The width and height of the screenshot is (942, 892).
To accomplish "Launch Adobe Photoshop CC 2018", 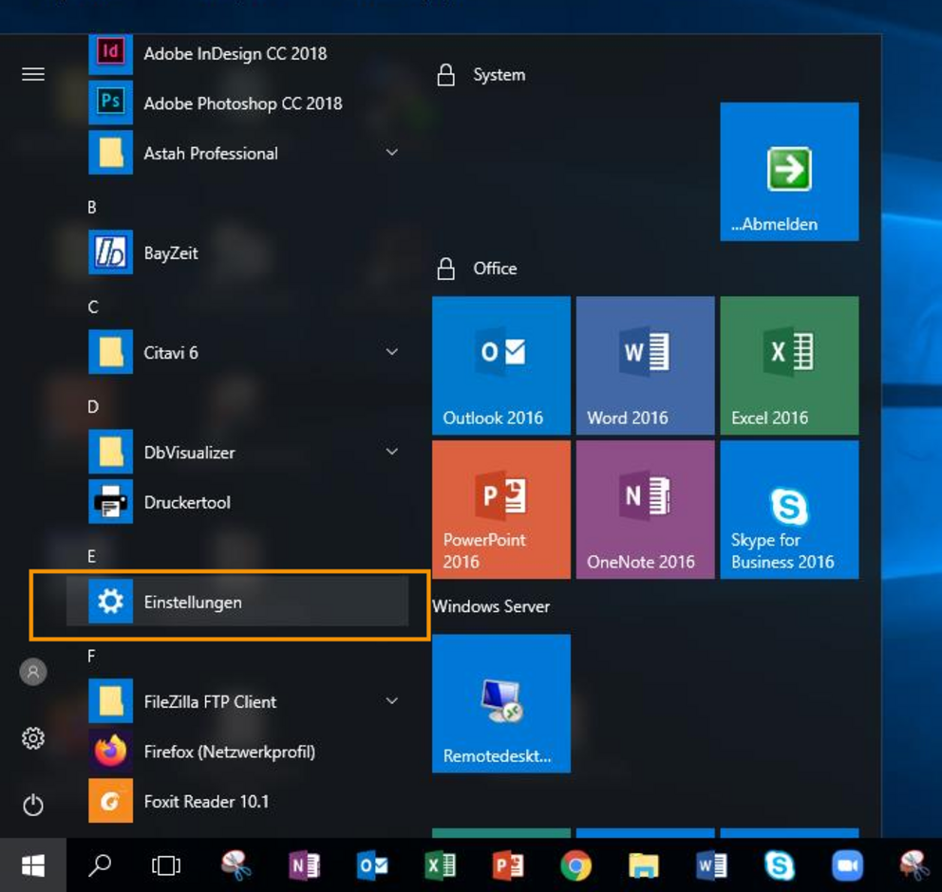I will 237,103.
